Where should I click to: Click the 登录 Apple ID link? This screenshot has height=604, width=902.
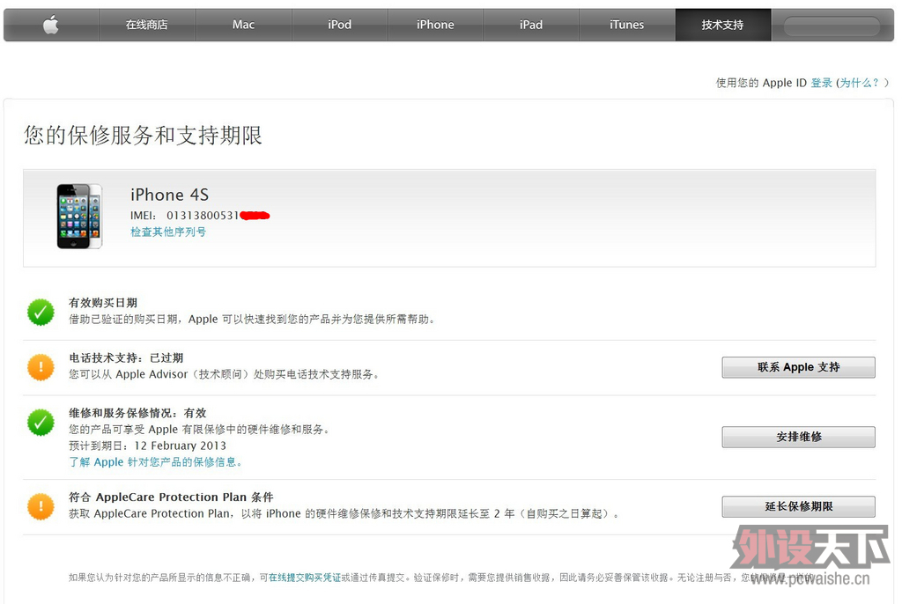coord(822,83)
